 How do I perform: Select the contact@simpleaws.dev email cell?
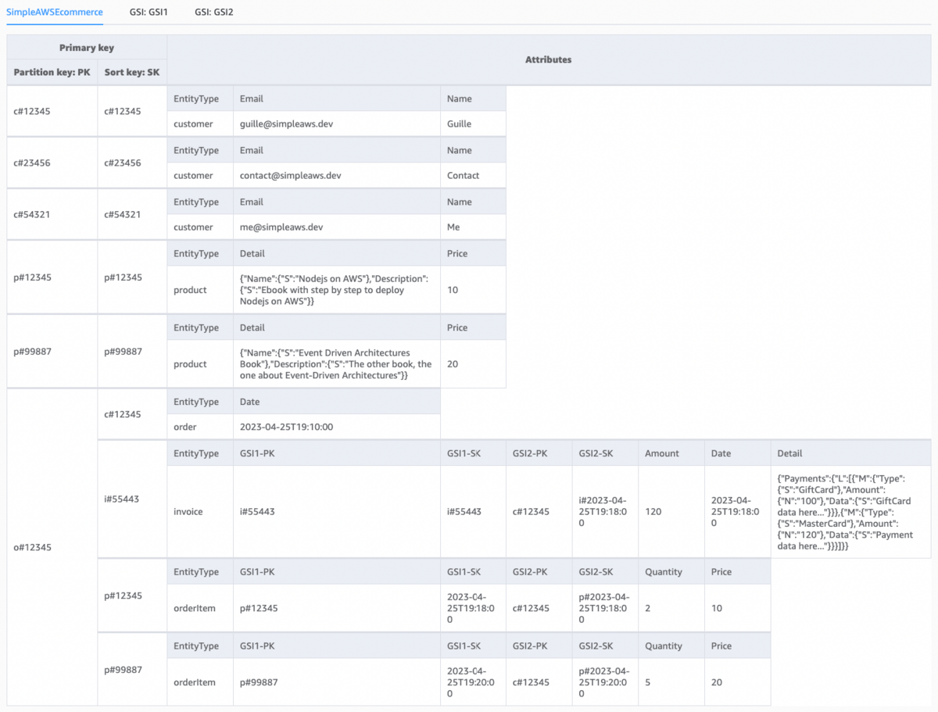[337, 175]
